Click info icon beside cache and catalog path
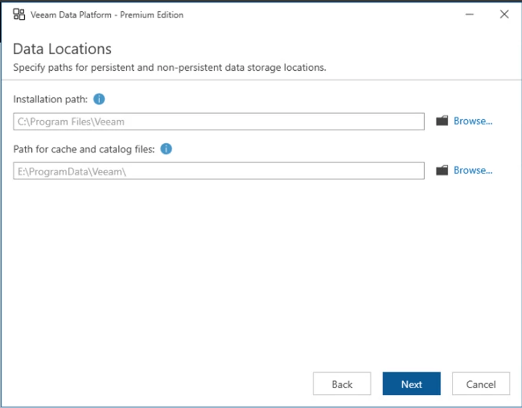The image size is (522, 408). coord(166,149)
